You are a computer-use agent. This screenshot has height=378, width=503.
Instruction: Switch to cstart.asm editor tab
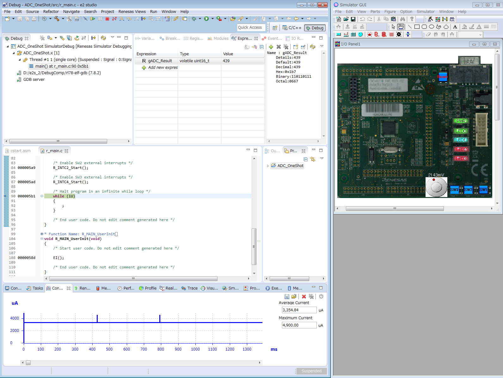pyautogui.click(x=18, y=151)
